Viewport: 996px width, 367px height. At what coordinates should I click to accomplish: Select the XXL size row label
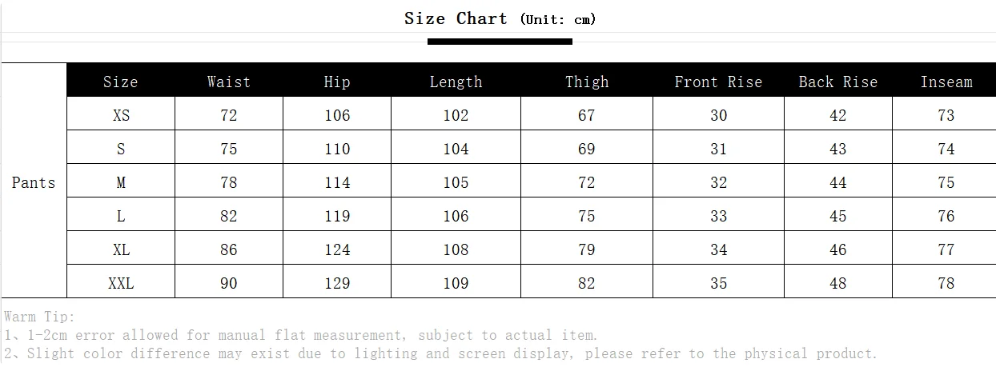click(x=121, y=283)
